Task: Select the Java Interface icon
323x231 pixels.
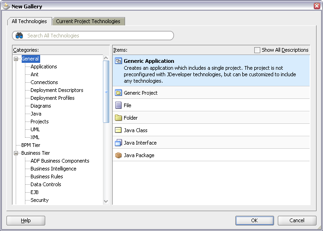Action: pos(118,143)
